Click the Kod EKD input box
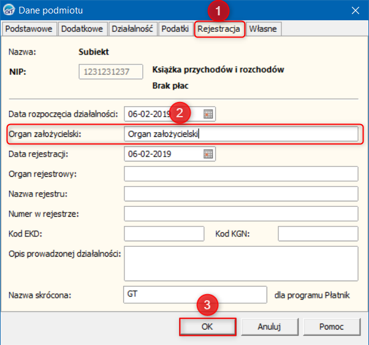 [x=164, y=234]
